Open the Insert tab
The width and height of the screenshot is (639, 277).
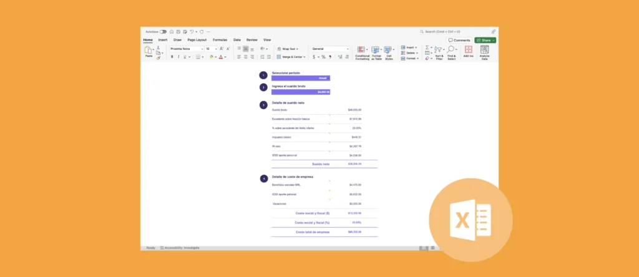[x=163, y=40]
